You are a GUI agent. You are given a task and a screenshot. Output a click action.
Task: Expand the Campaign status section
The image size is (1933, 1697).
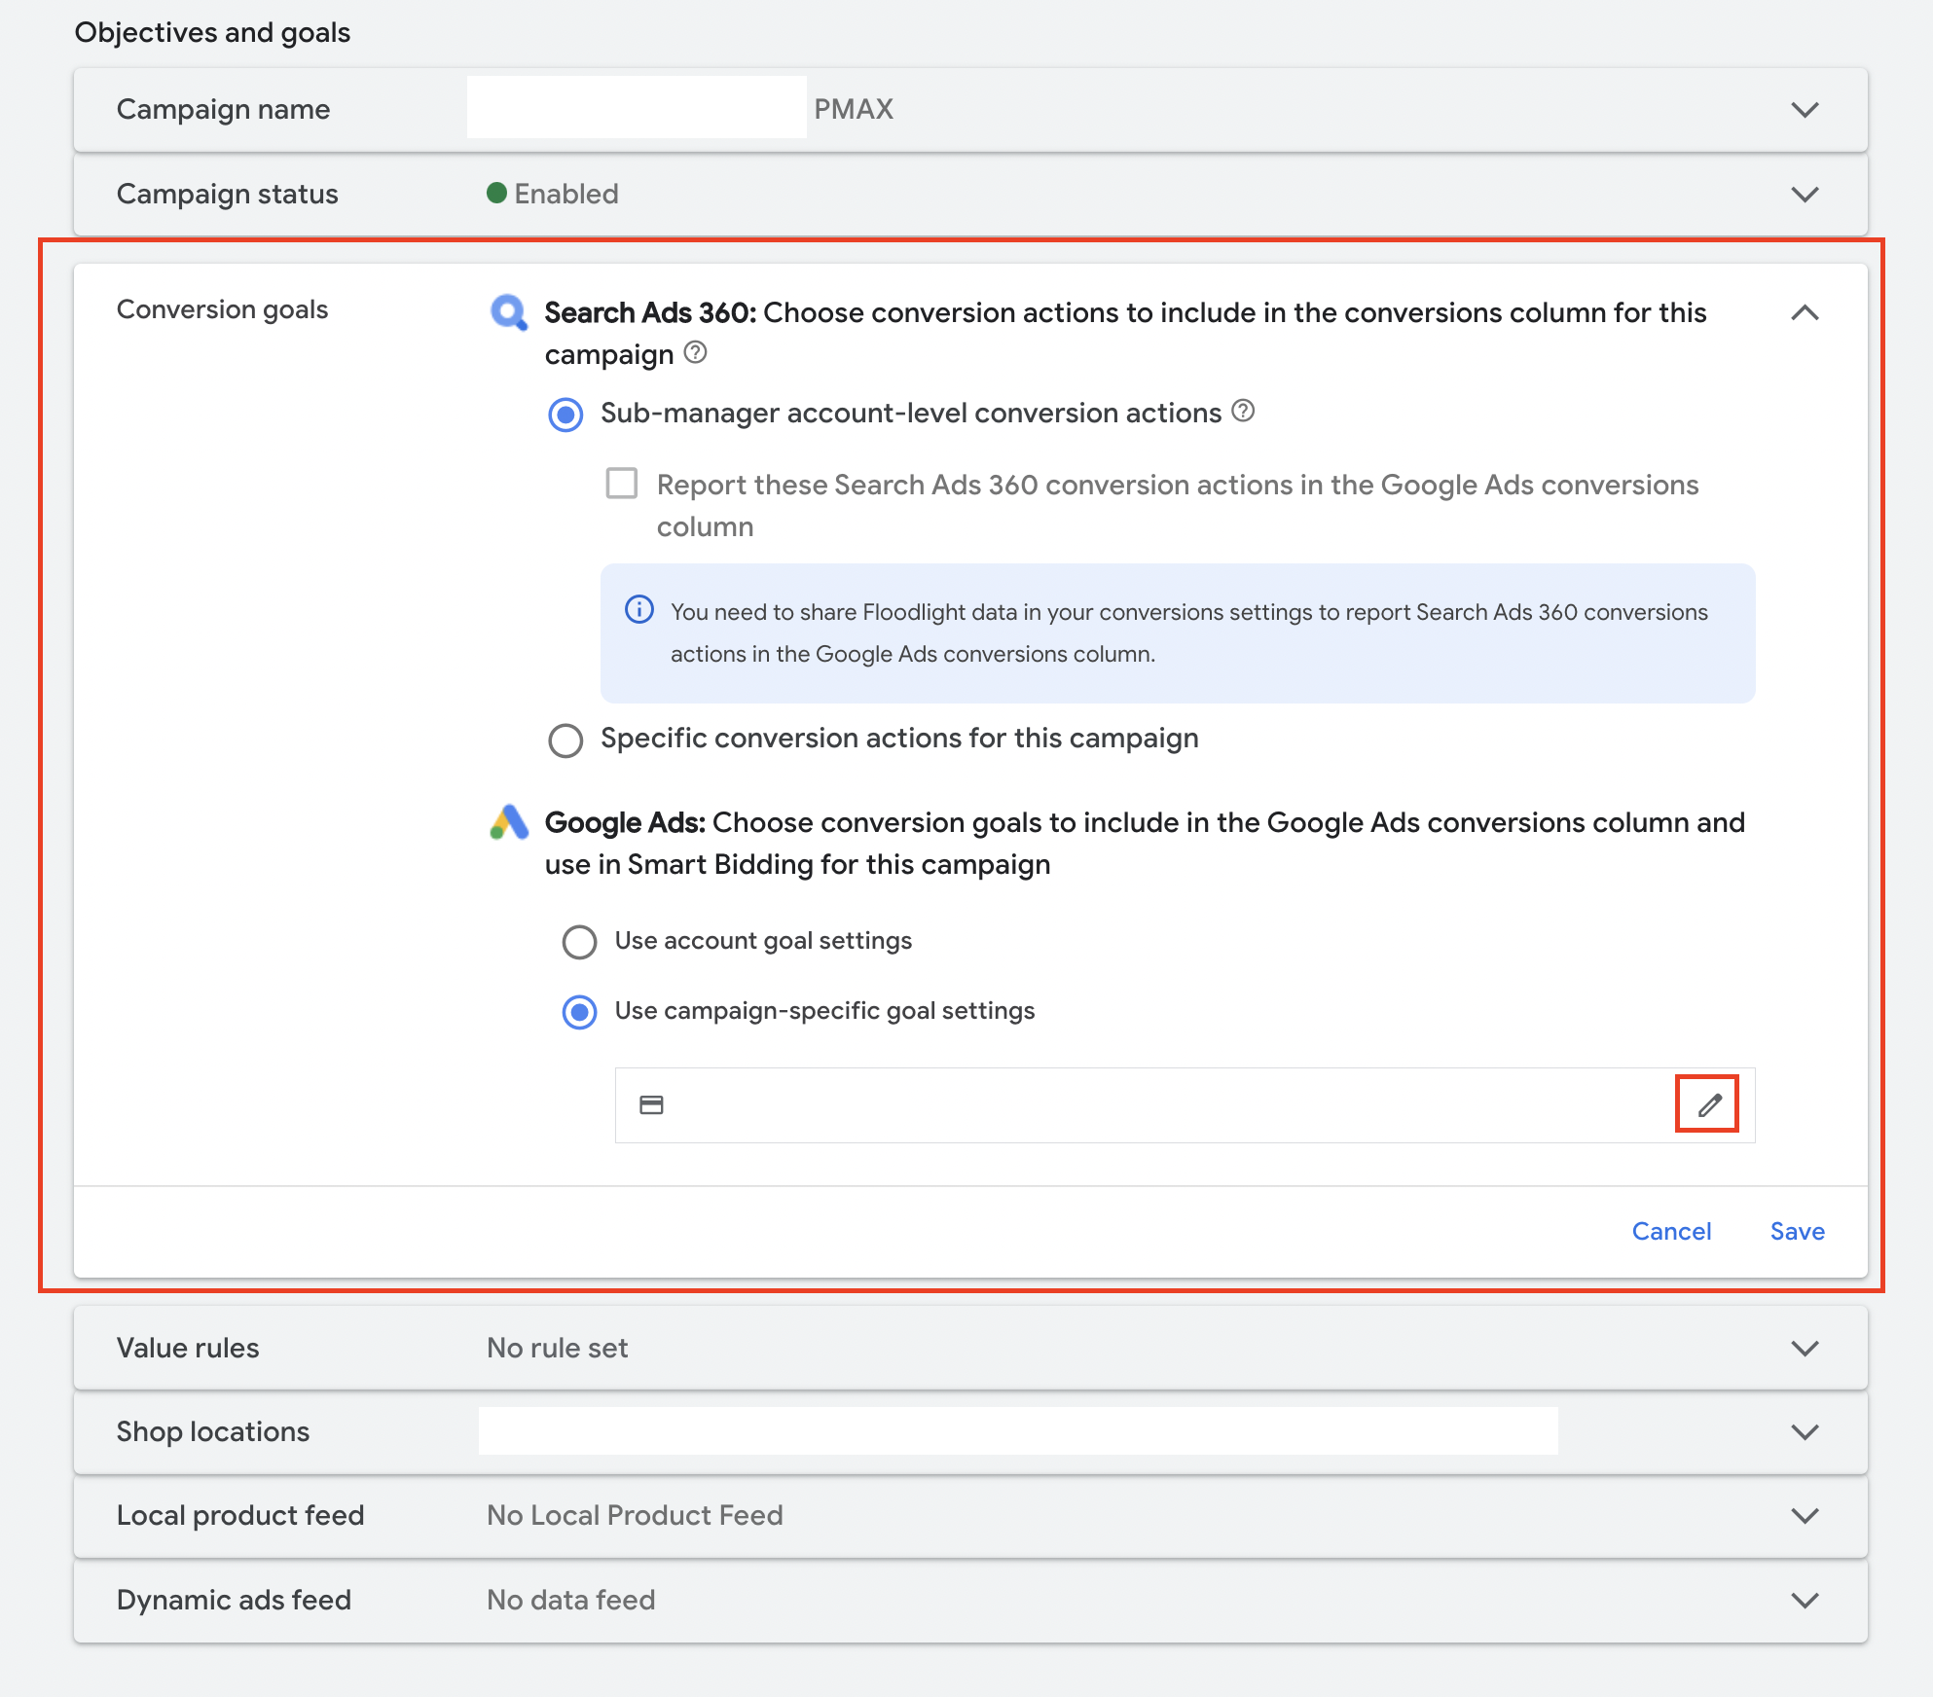click(1805, 194)
